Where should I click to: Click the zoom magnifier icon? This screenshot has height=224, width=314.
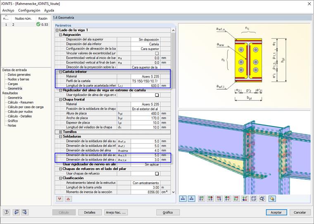point(262,199)
